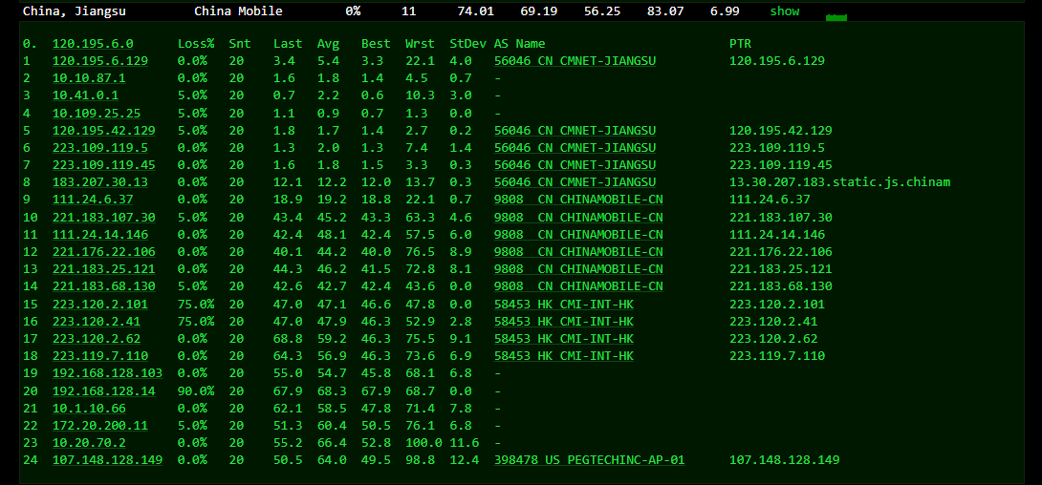Viewport: 1042px width, 485px height.
Task: Open AS 9808 CHINAMOBILE-CN on hop 9 row
Action: [578, 200]
